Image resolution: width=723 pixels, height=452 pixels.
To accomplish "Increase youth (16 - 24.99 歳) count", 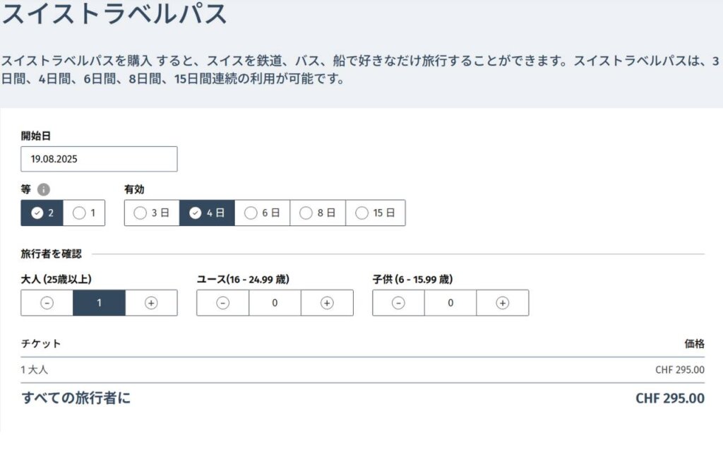I will 328,303.
